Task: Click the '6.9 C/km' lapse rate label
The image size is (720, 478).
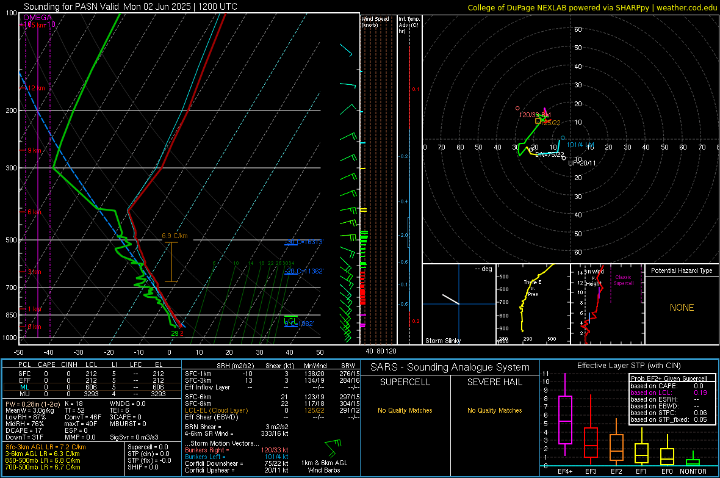Action: tap(175, 236)
